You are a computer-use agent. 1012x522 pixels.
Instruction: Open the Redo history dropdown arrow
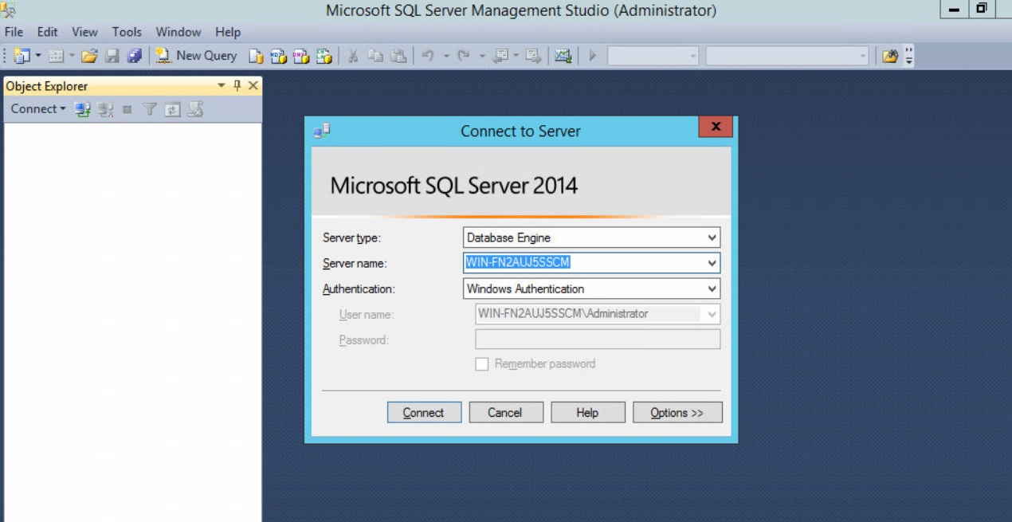(481, 56)
